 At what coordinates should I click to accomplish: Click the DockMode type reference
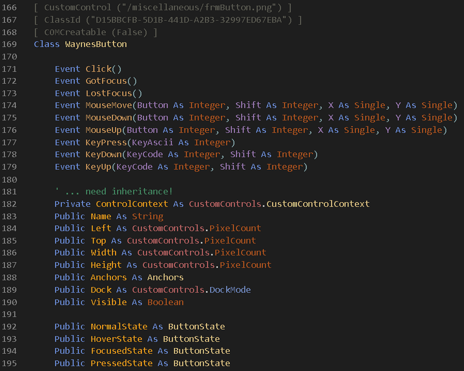[230, 290]
